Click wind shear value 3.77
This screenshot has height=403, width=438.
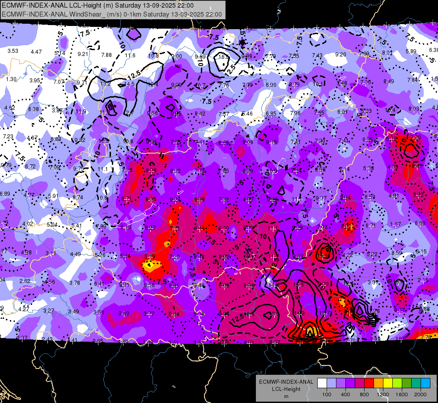point(149,314)
